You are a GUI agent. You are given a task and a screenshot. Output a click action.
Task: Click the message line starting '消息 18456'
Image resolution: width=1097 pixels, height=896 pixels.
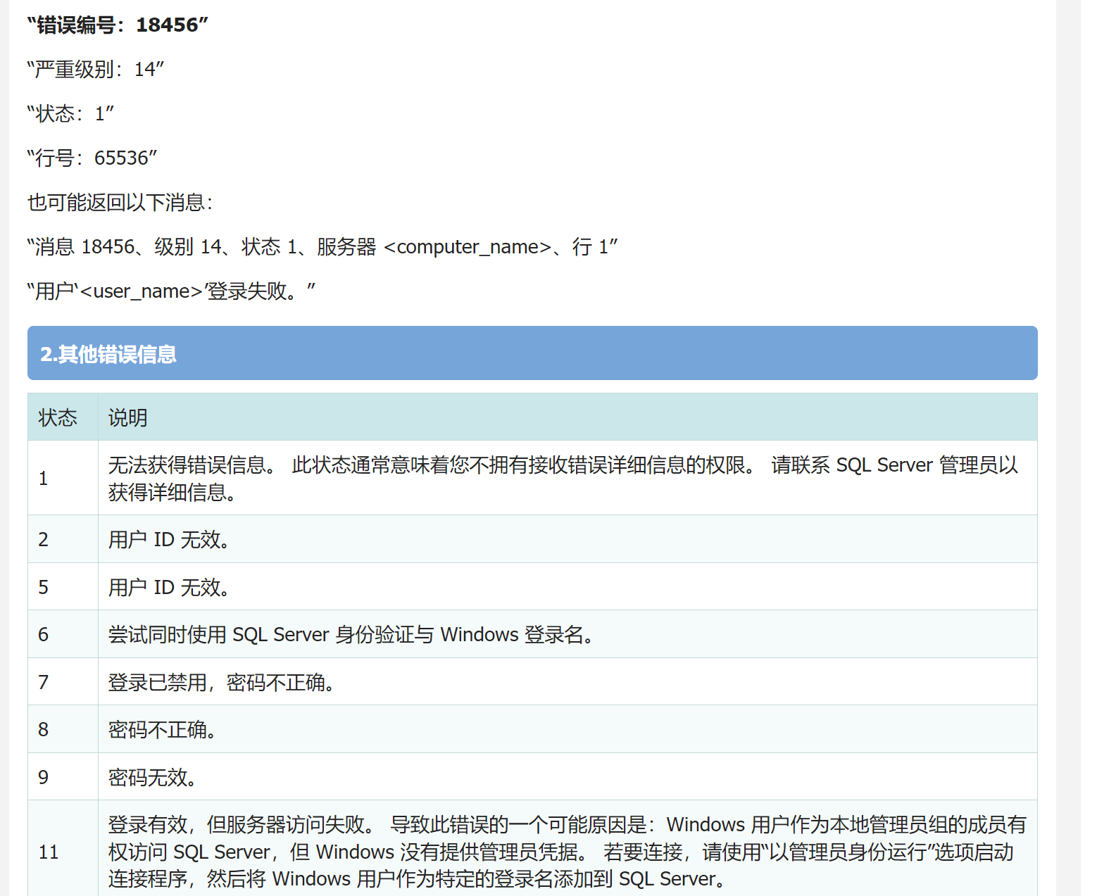click(322, 247)
